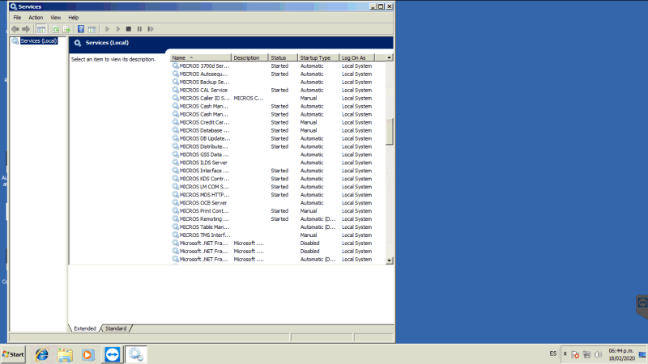Launch Internet Explorer from the taskbar

[x=41, y=354]
